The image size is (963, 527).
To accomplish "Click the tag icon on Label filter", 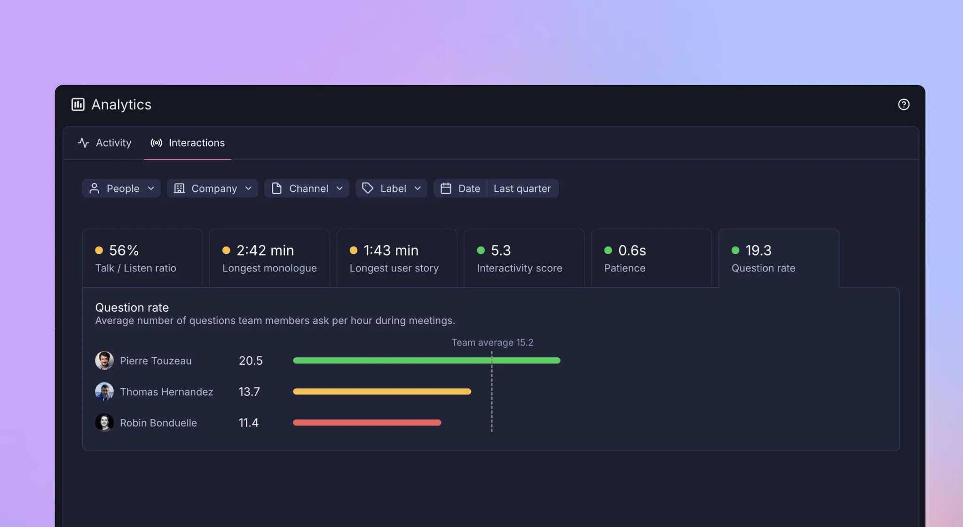I will point(368,189).
